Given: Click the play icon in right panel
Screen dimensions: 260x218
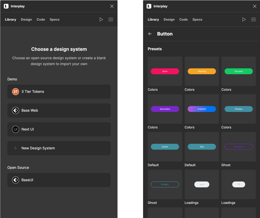Looking at the screenshot, I should [244, 19].
